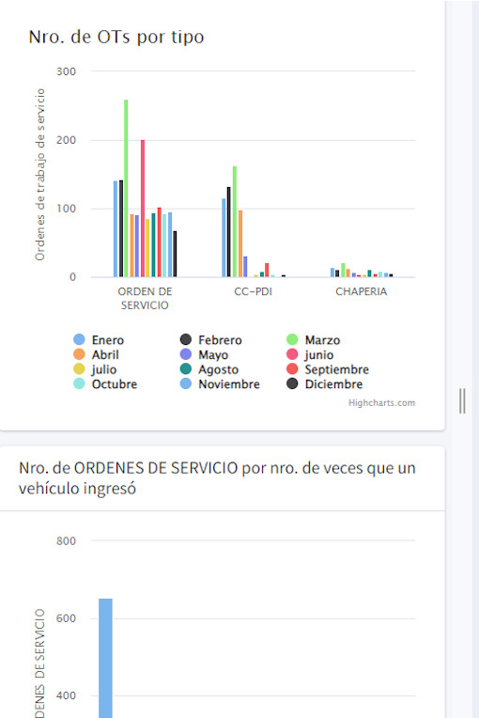Click the tall blue bar in second chart
This screenshot has height=718, width=479.
click(106, 658)
